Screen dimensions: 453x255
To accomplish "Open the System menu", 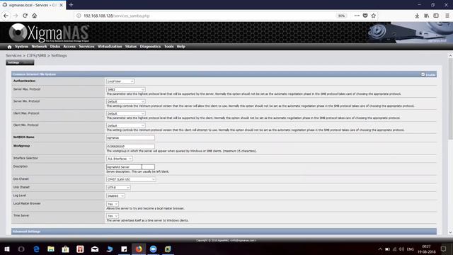I will (x=21, y=47).
